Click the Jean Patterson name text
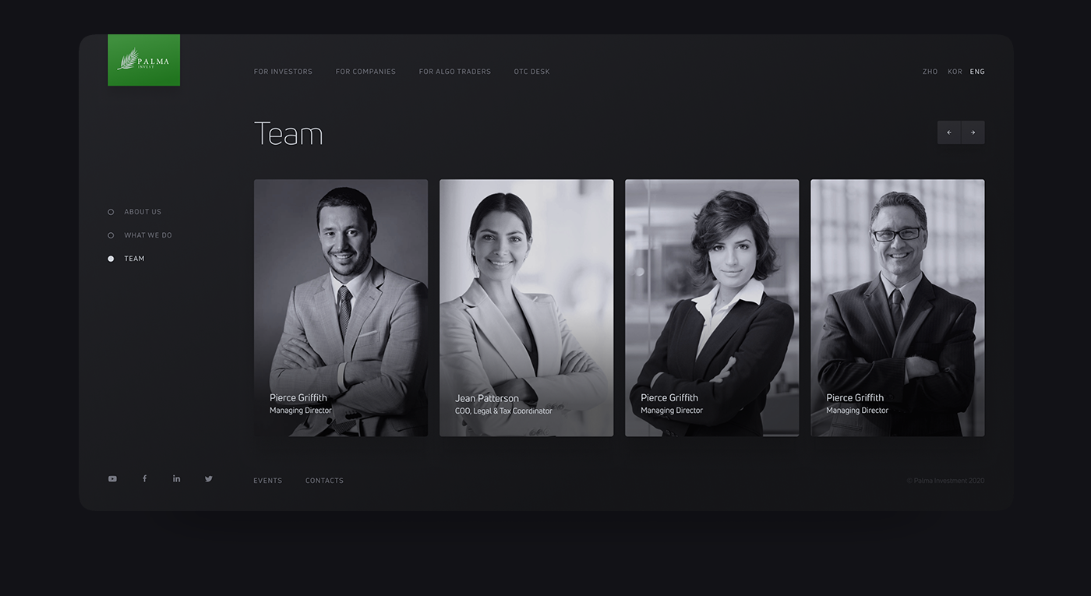 tap(487, 398)
